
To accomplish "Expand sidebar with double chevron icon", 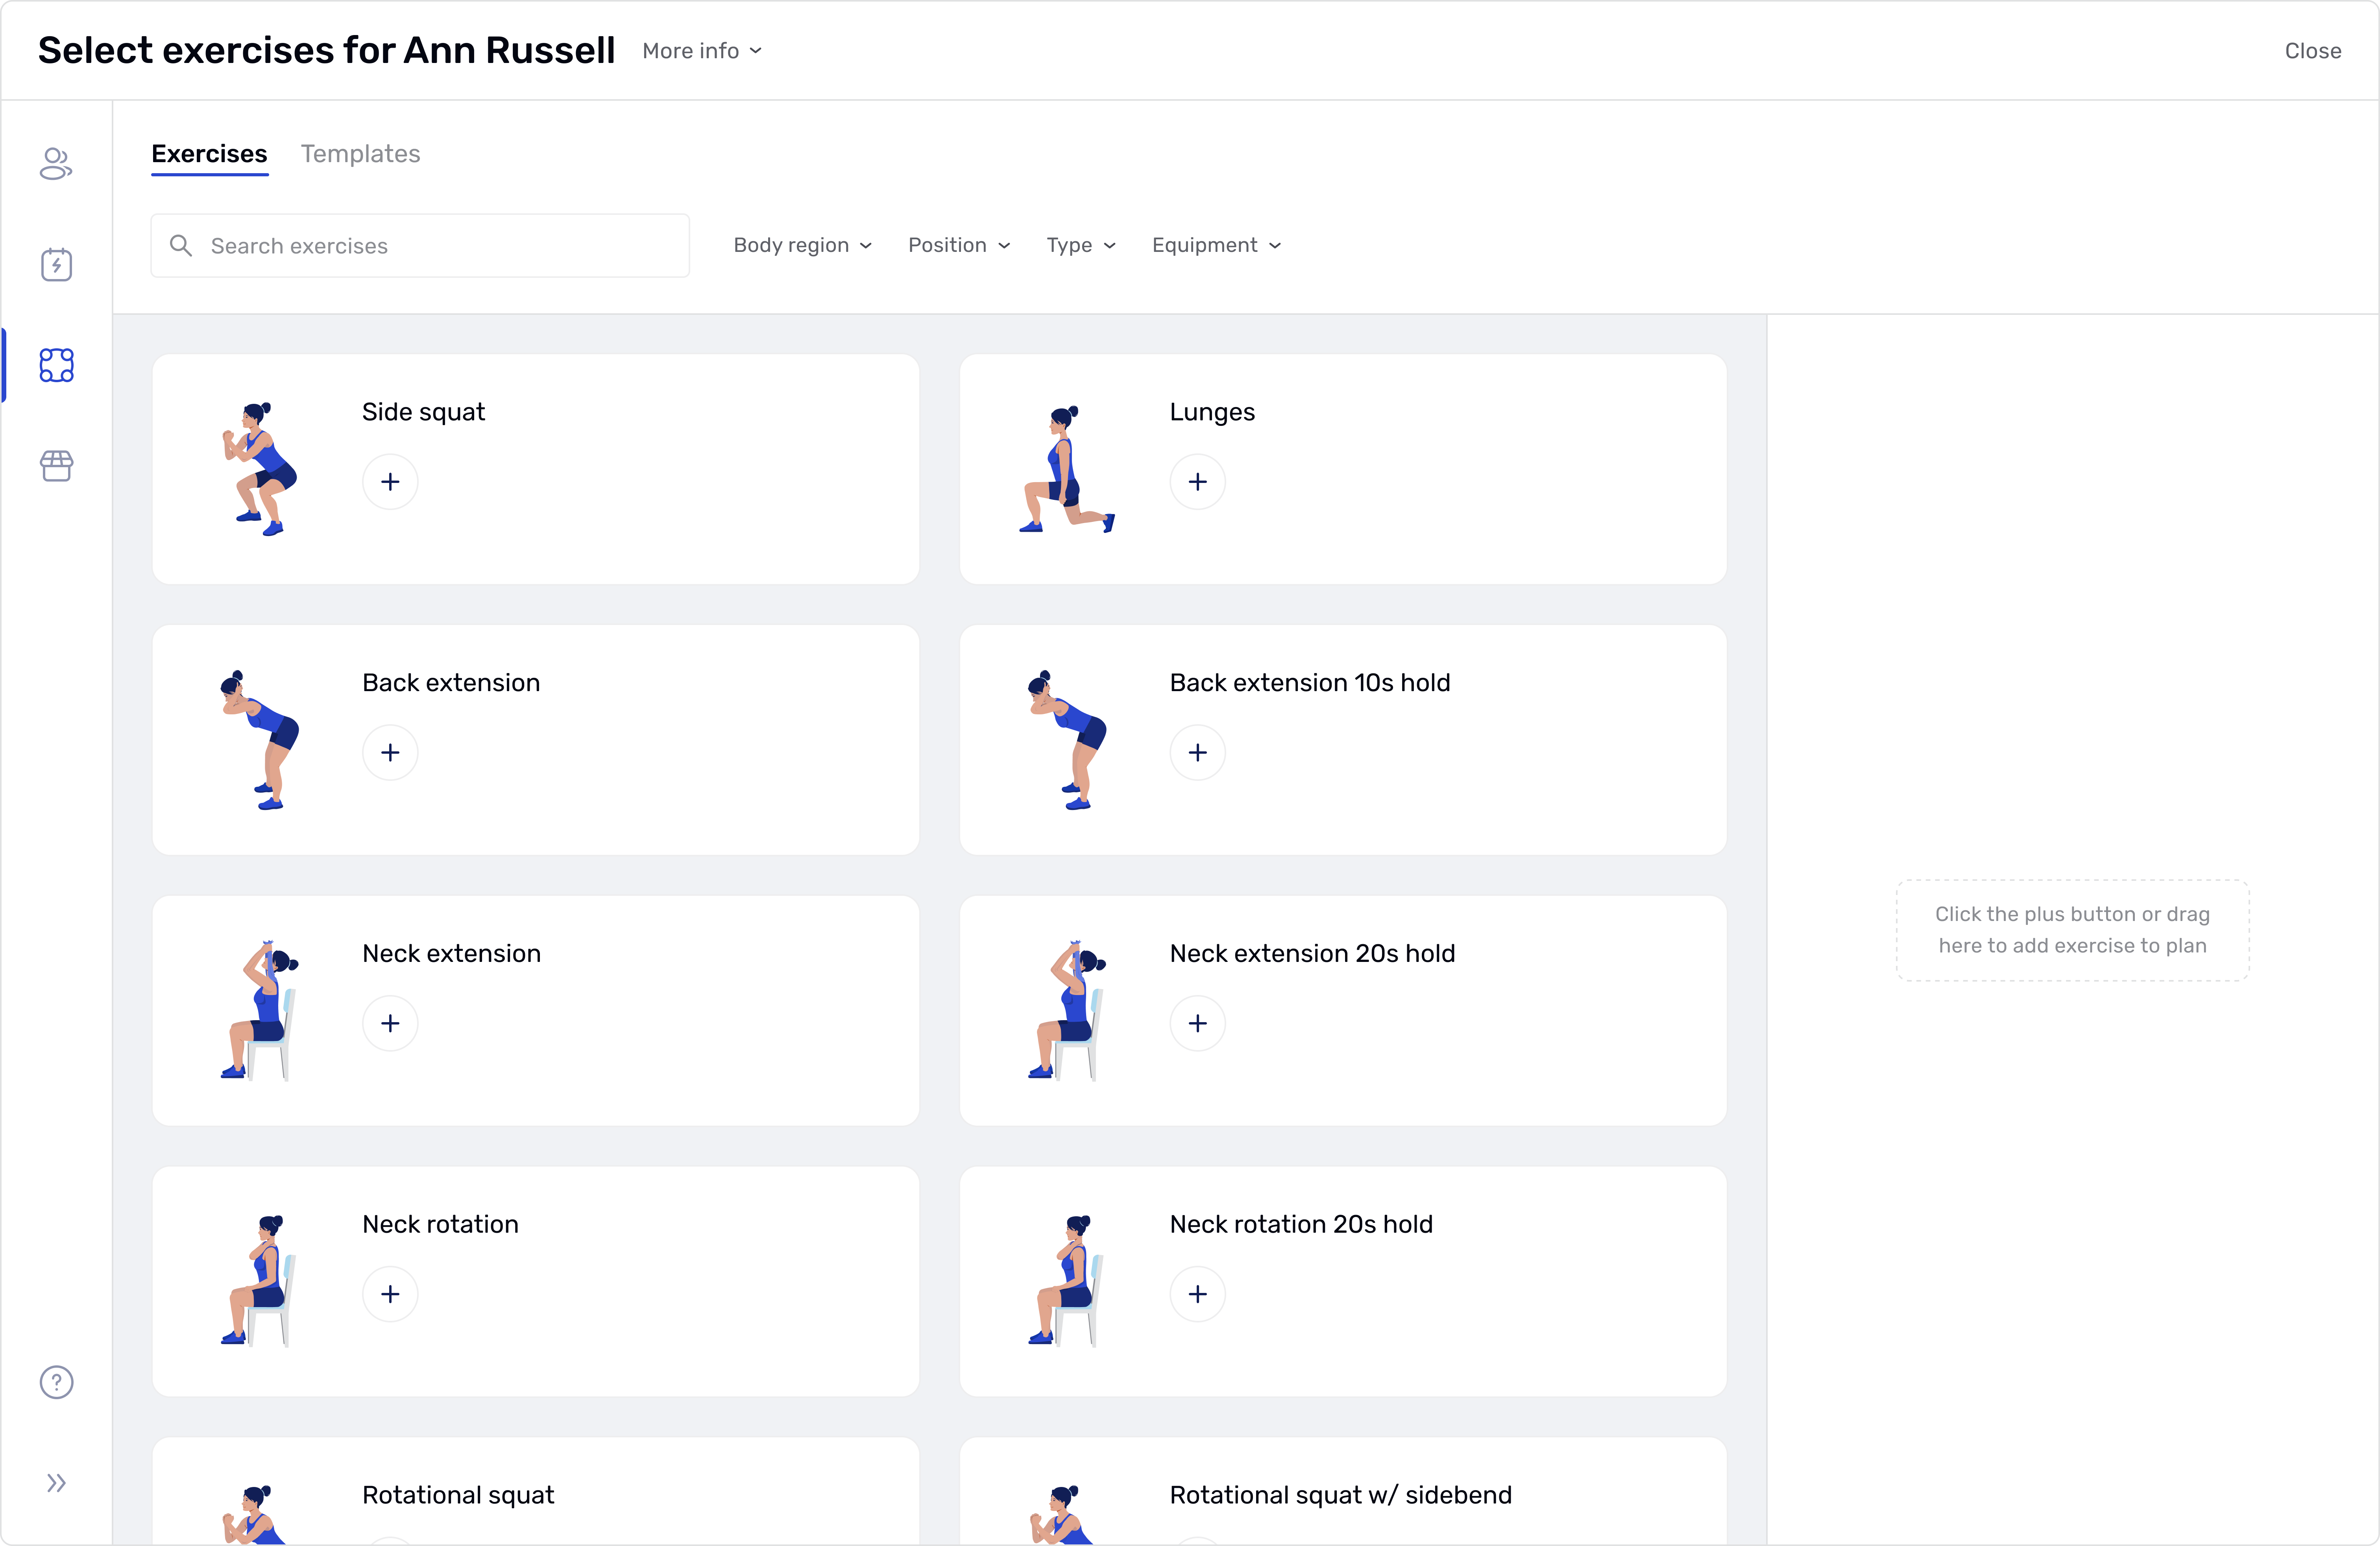I will (56, 1482).
